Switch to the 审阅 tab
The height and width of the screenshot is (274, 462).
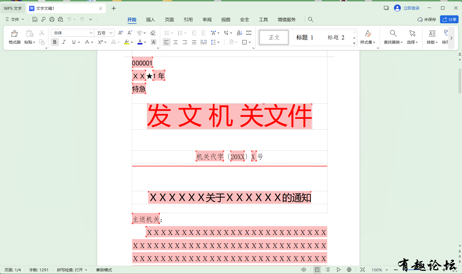click(x=207, y=20)
